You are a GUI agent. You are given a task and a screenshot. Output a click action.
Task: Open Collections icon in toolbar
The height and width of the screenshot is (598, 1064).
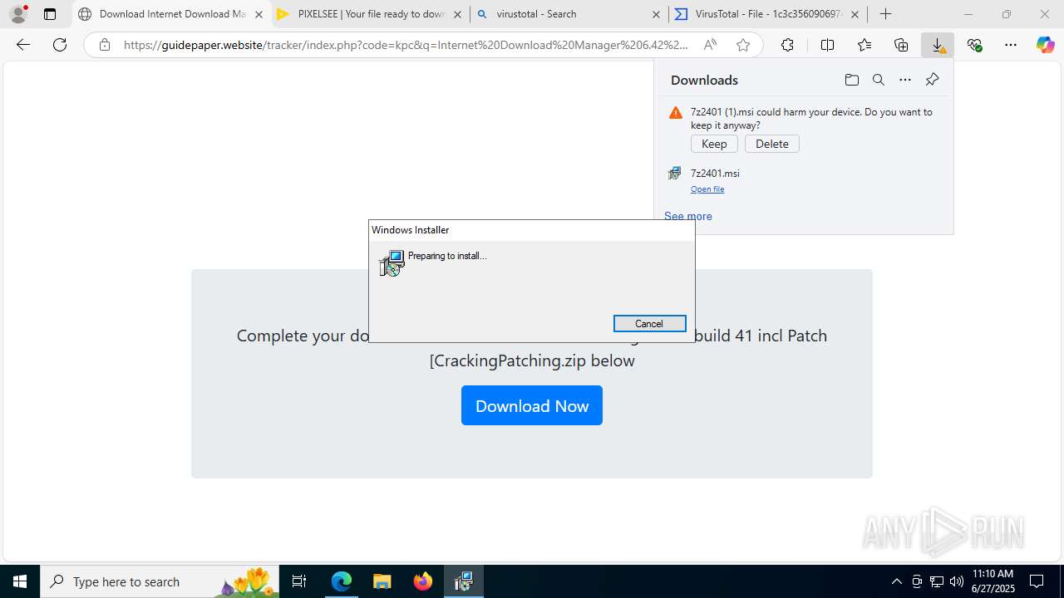901,45
